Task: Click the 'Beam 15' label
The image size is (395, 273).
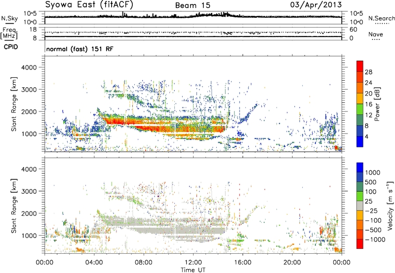Action: coord(193,5)
